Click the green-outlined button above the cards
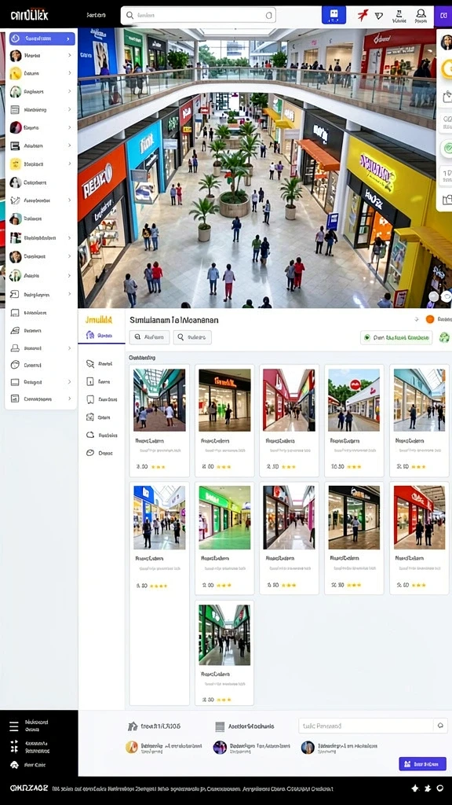The image size is (452, 805). [396, 338]
